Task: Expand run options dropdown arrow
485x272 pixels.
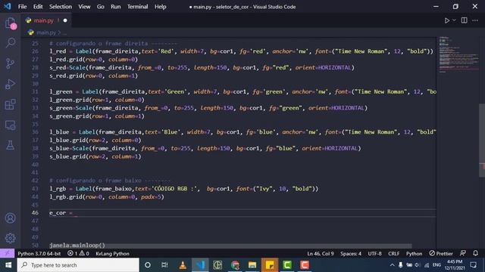Action: pos(454,20)
